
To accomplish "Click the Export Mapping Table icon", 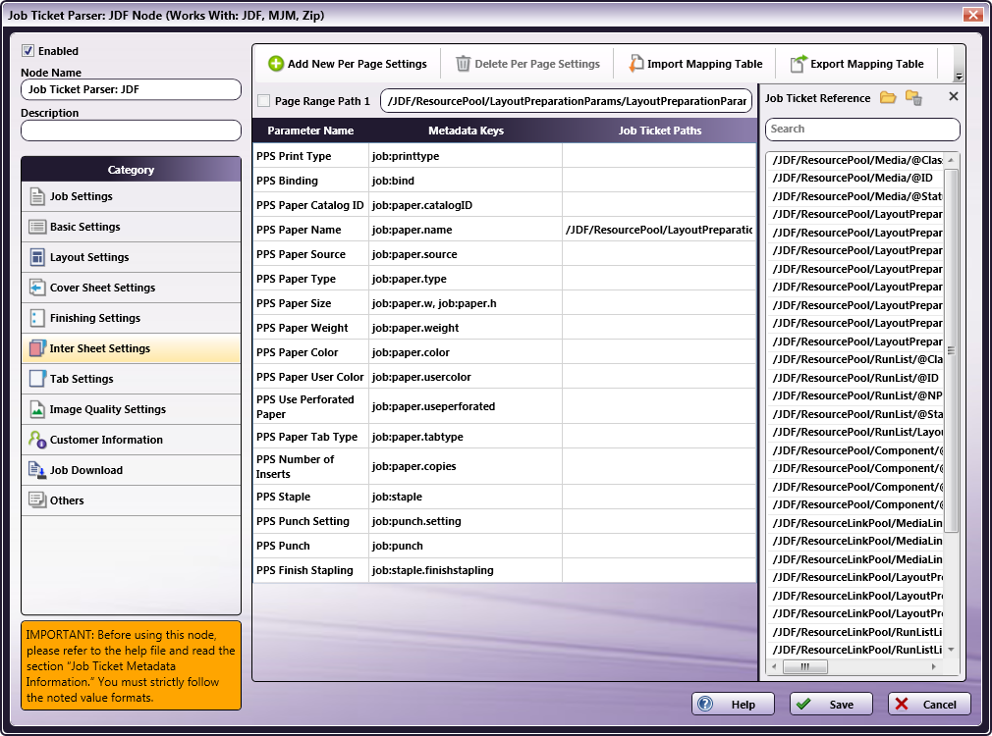I will (x=799, y=63).
